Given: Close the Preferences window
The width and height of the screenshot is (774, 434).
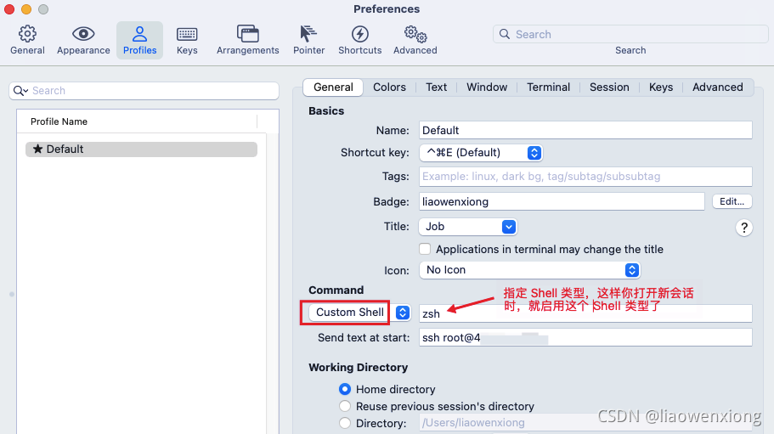Looking at the screenshot, I should click(9, 9).
